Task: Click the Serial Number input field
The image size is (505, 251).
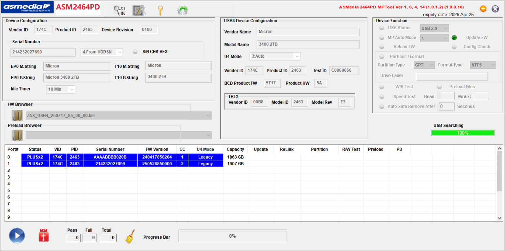Action: tap(43, 52)
